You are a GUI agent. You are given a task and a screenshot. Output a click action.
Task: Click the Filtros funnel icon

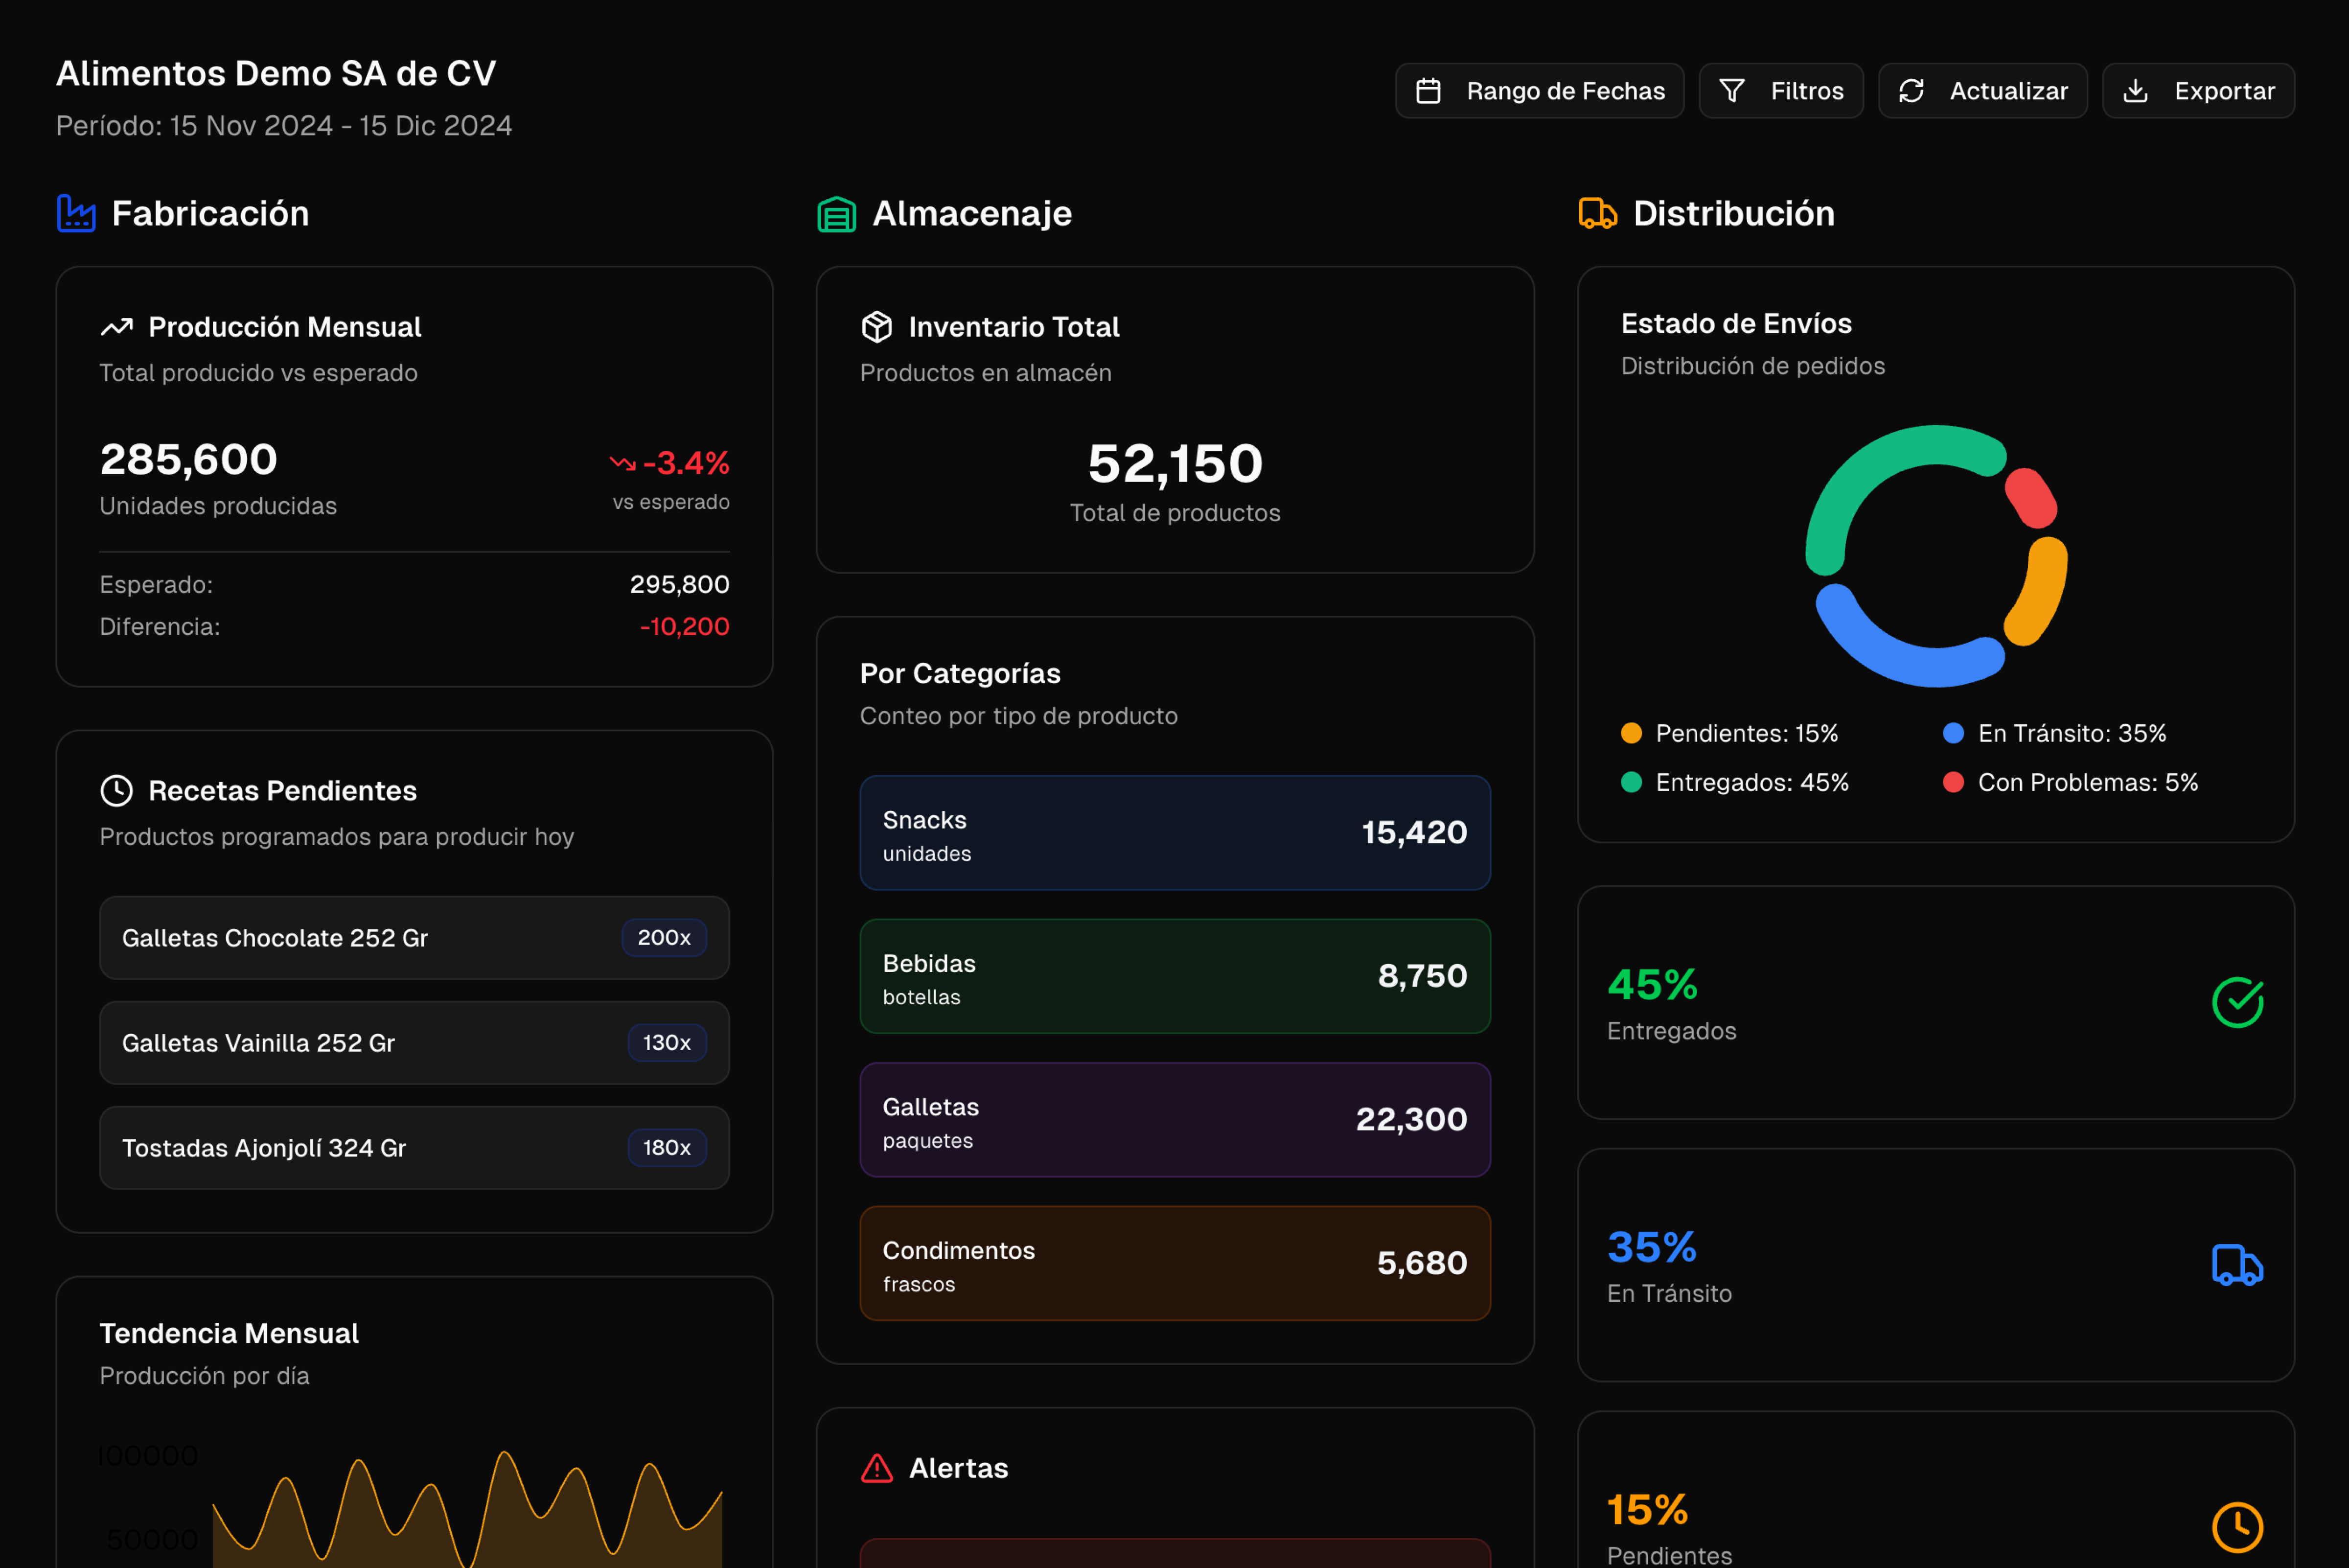1734,90
